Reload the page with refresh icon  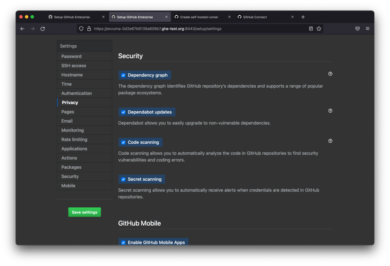pyautogui.click(x=43, y=29)
